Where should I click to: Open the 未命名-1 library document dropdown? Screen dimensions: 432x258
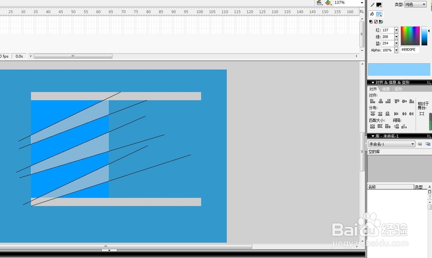[392, 144]
